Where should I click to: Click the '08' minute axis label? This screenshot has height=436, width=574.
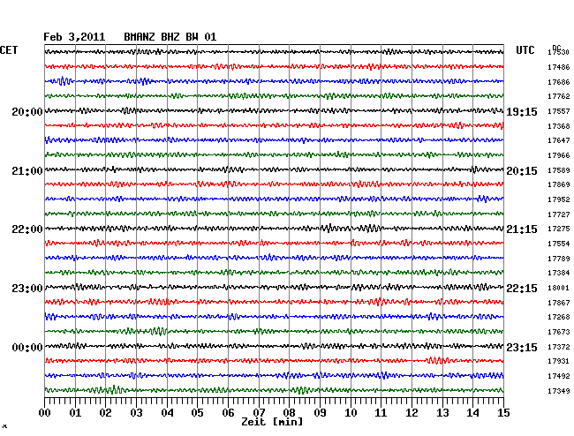click(289, 413)
